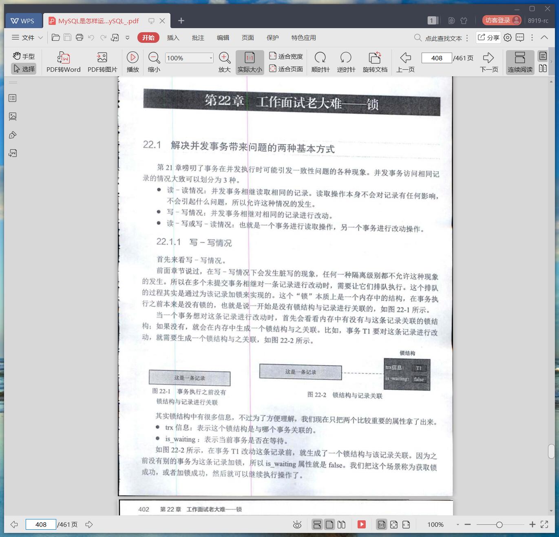Expand the 文件 dropdown chevron

(x=40, y=38)
